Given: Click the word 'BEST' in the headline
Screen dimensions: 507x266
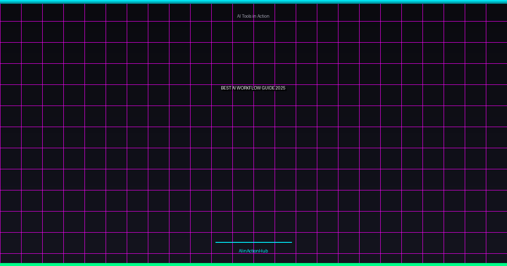Looking at the screenshot, I should point(226,88).
